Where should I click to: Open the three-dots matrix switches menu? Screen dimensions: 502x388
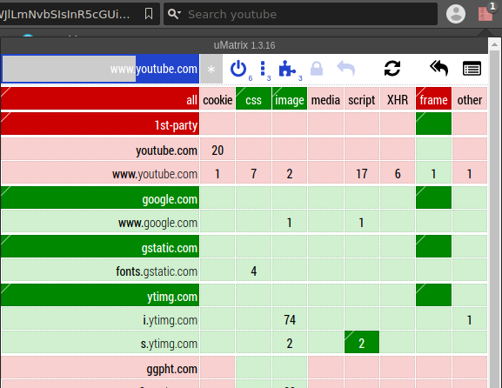tap(263, 69)
